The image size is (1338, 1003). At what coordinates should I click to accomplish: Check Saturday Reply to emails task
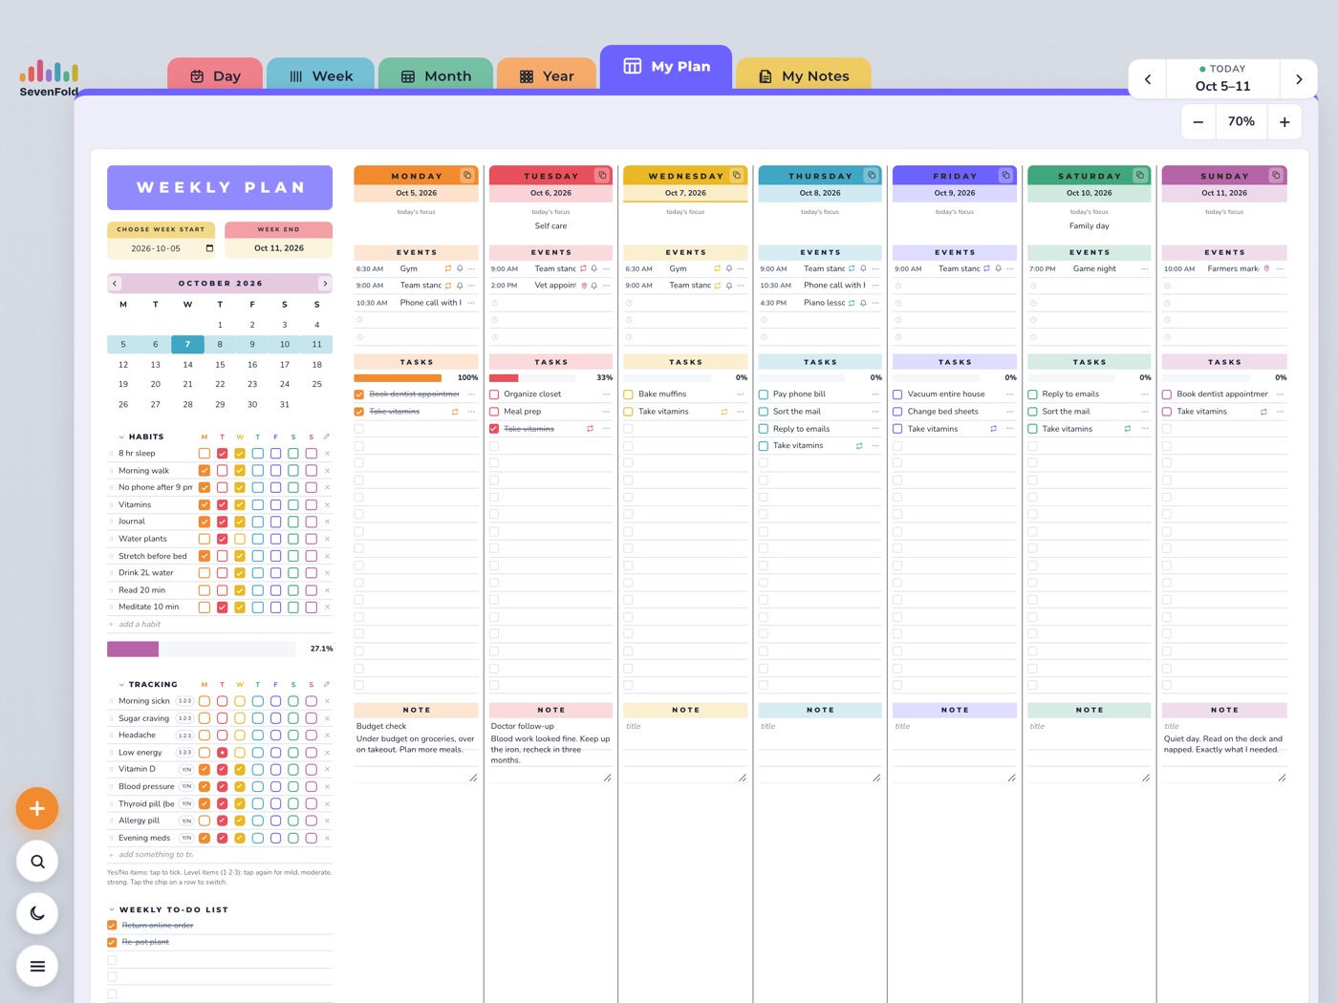[x=1032, y=395]
